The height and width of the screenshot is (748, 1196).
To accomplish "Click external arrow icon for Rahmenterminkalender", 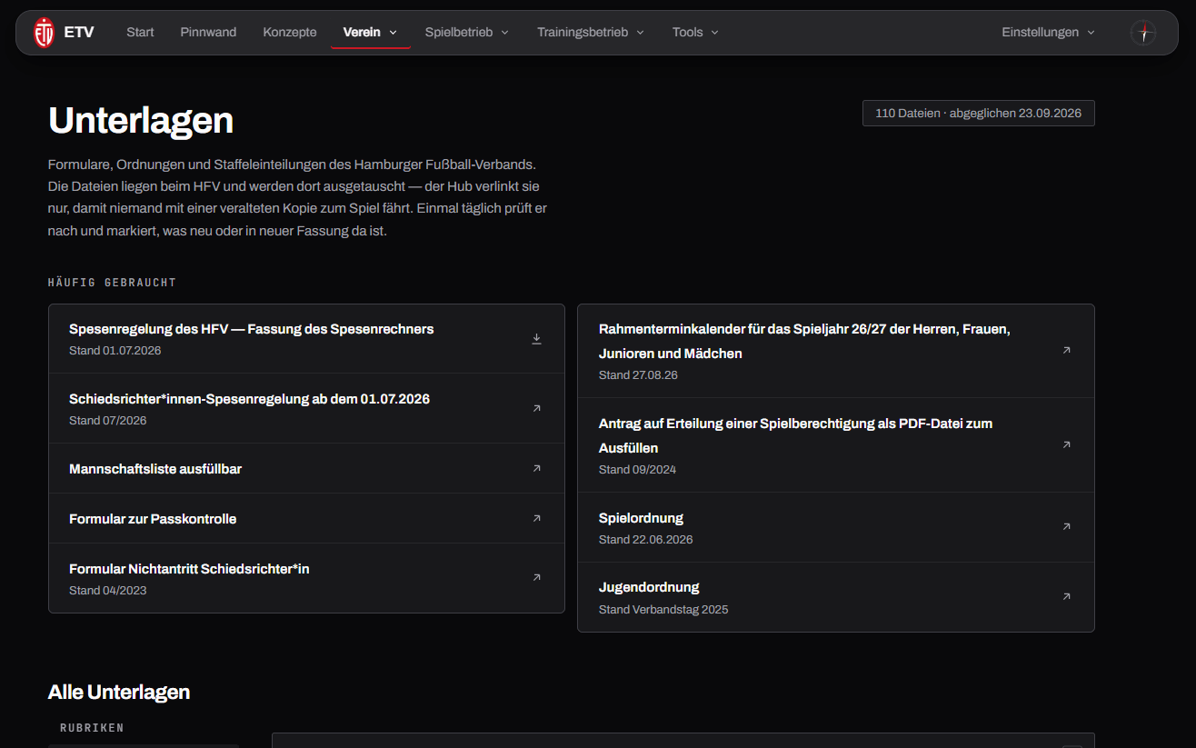I will pyautogui.click(x=1066, y=351).
